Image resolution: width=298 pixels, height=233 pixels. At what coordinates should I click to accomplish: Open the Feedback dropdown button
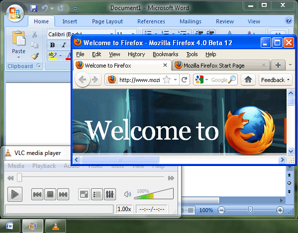point(276,79)
